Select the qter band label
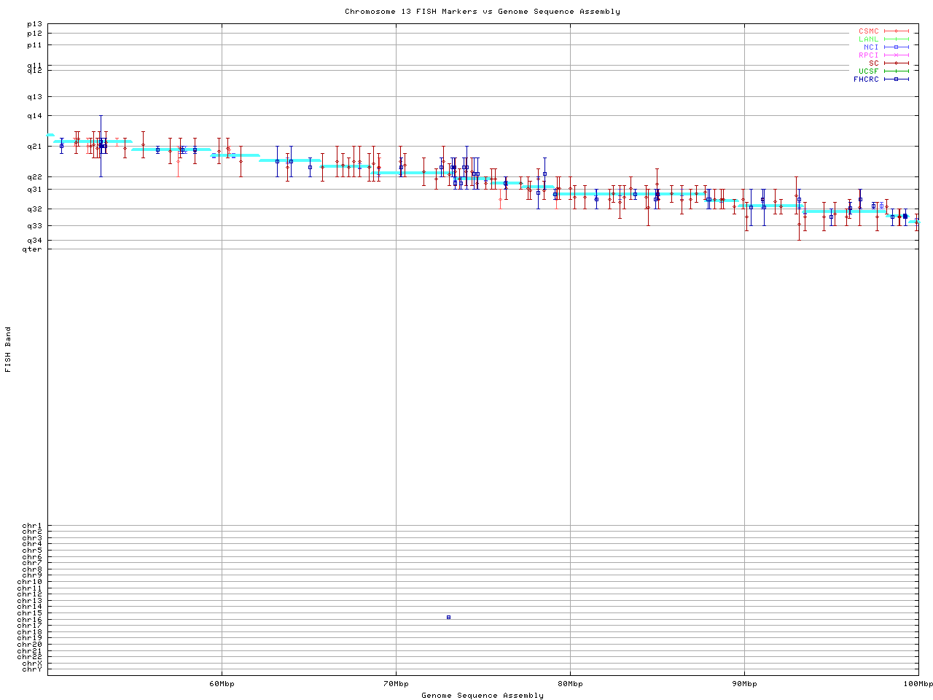Image resolution: width=933 pixels, height=700 pixels. [x=32, y=249]
